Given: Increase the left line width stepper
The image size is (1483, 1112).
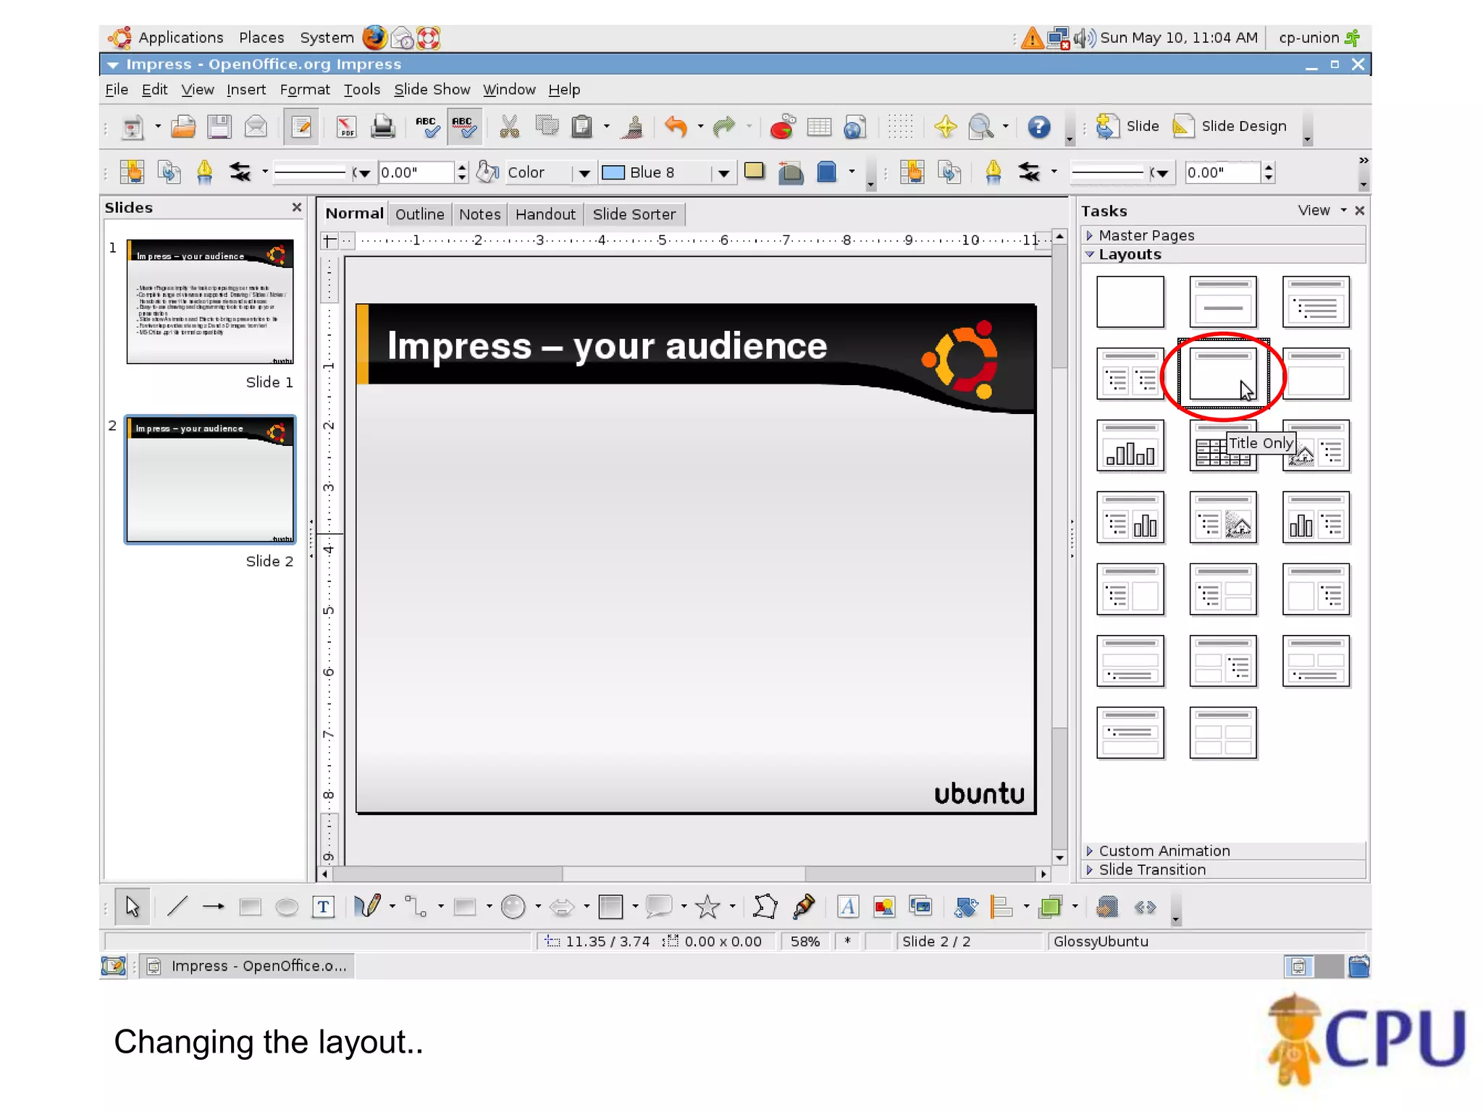Looking at the screenshot, I should (462, 167).
